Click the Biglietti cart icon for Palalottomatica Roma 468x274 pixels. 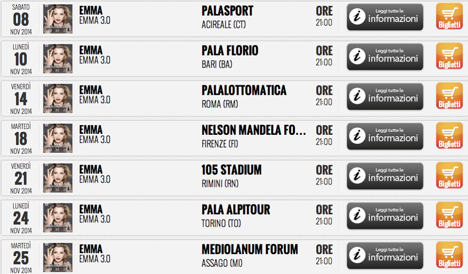pos(449,96)
